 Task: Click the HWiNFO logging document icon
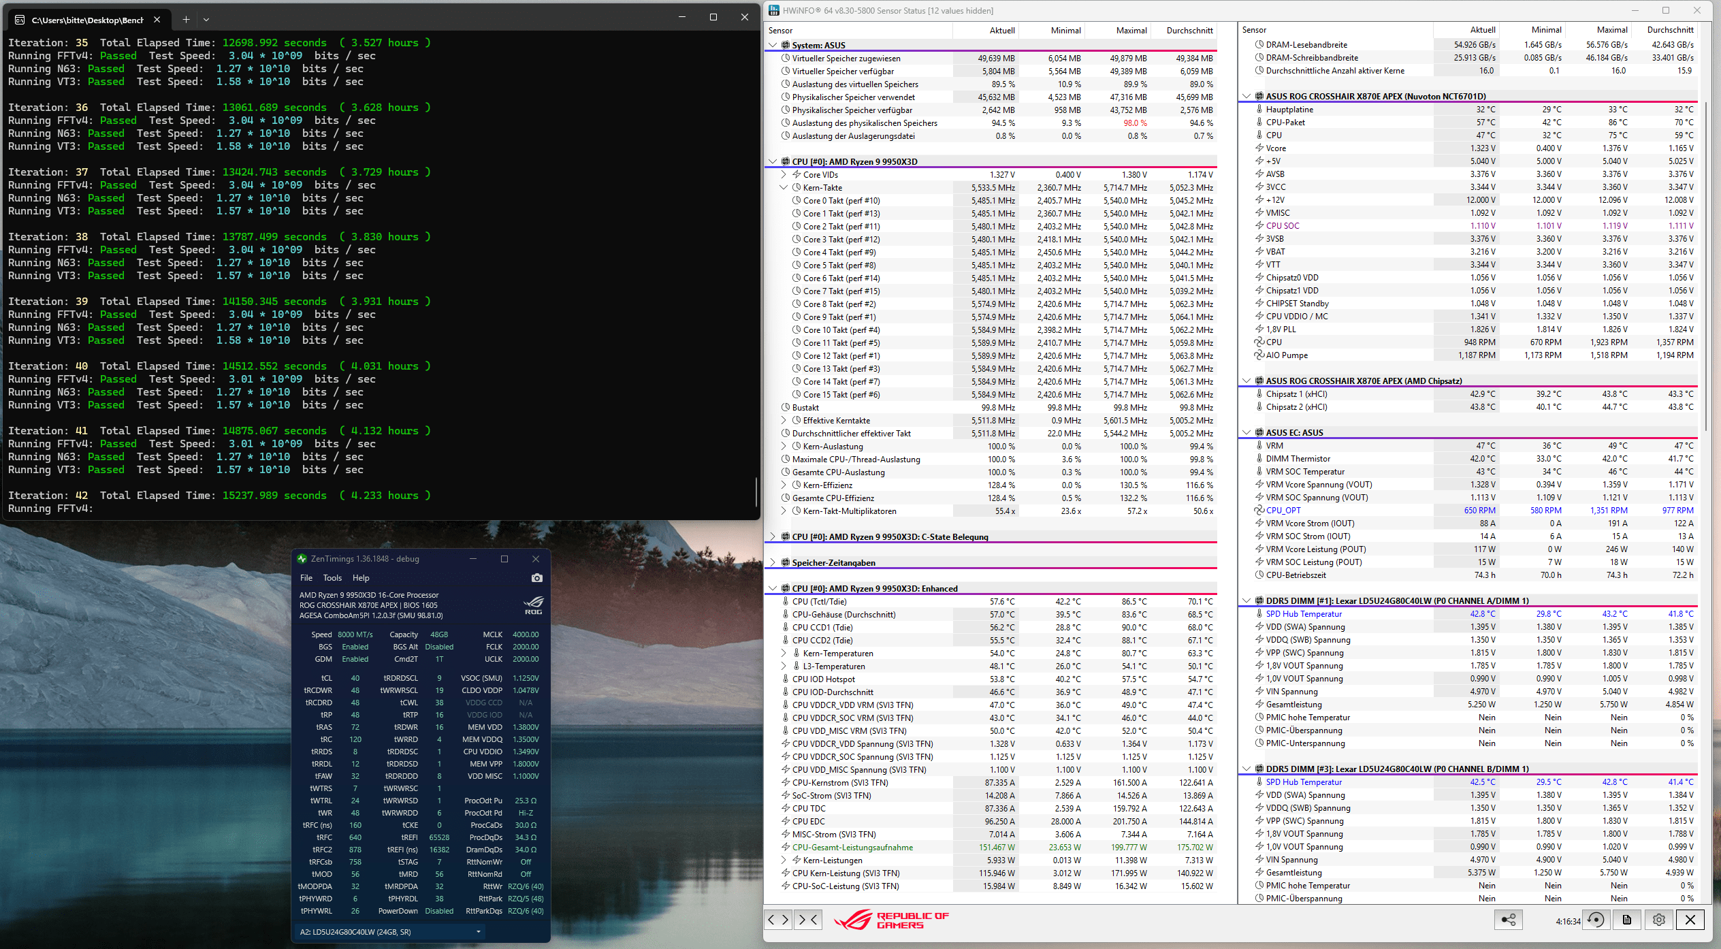(x=1627, y=920)
